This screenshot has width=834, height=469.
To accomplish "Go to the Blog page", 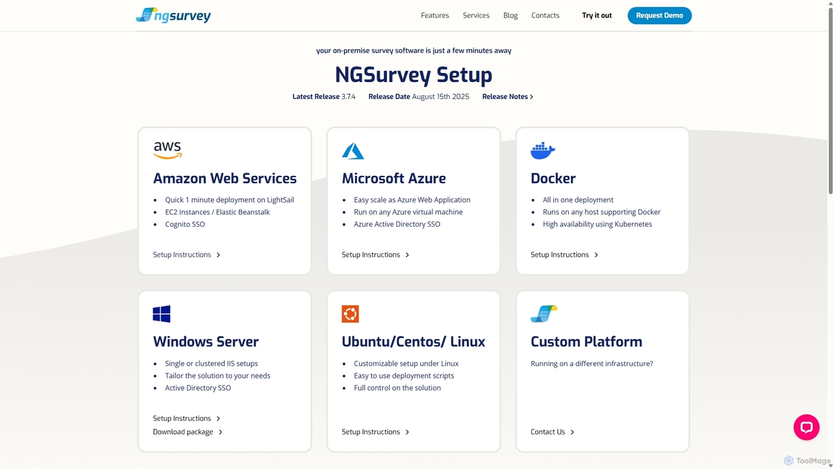I will pyautogui.click(x=511, y=15).
